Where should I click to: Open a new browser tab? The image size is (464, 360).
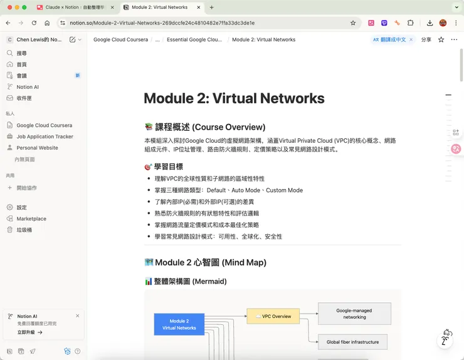(211, 8)
